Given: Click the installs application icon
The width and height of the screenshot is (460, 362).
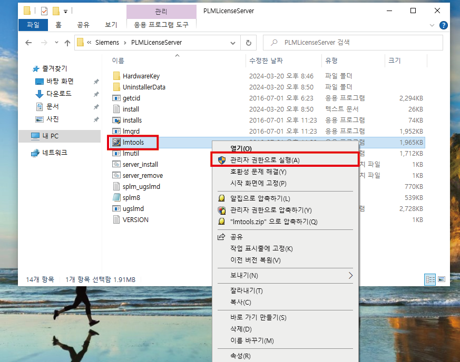Looking at the screenshot, I should click(x=116, y=120).
